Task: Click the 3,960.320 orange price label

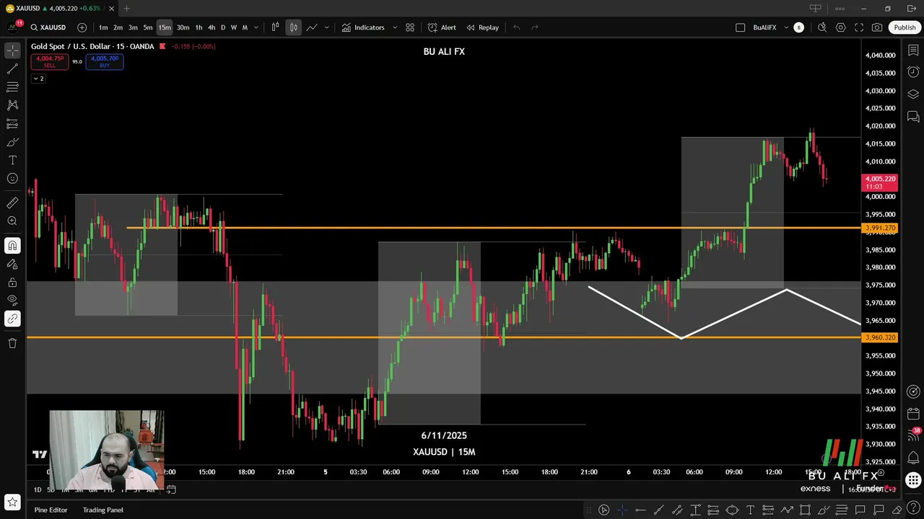Action: point(880,337)
